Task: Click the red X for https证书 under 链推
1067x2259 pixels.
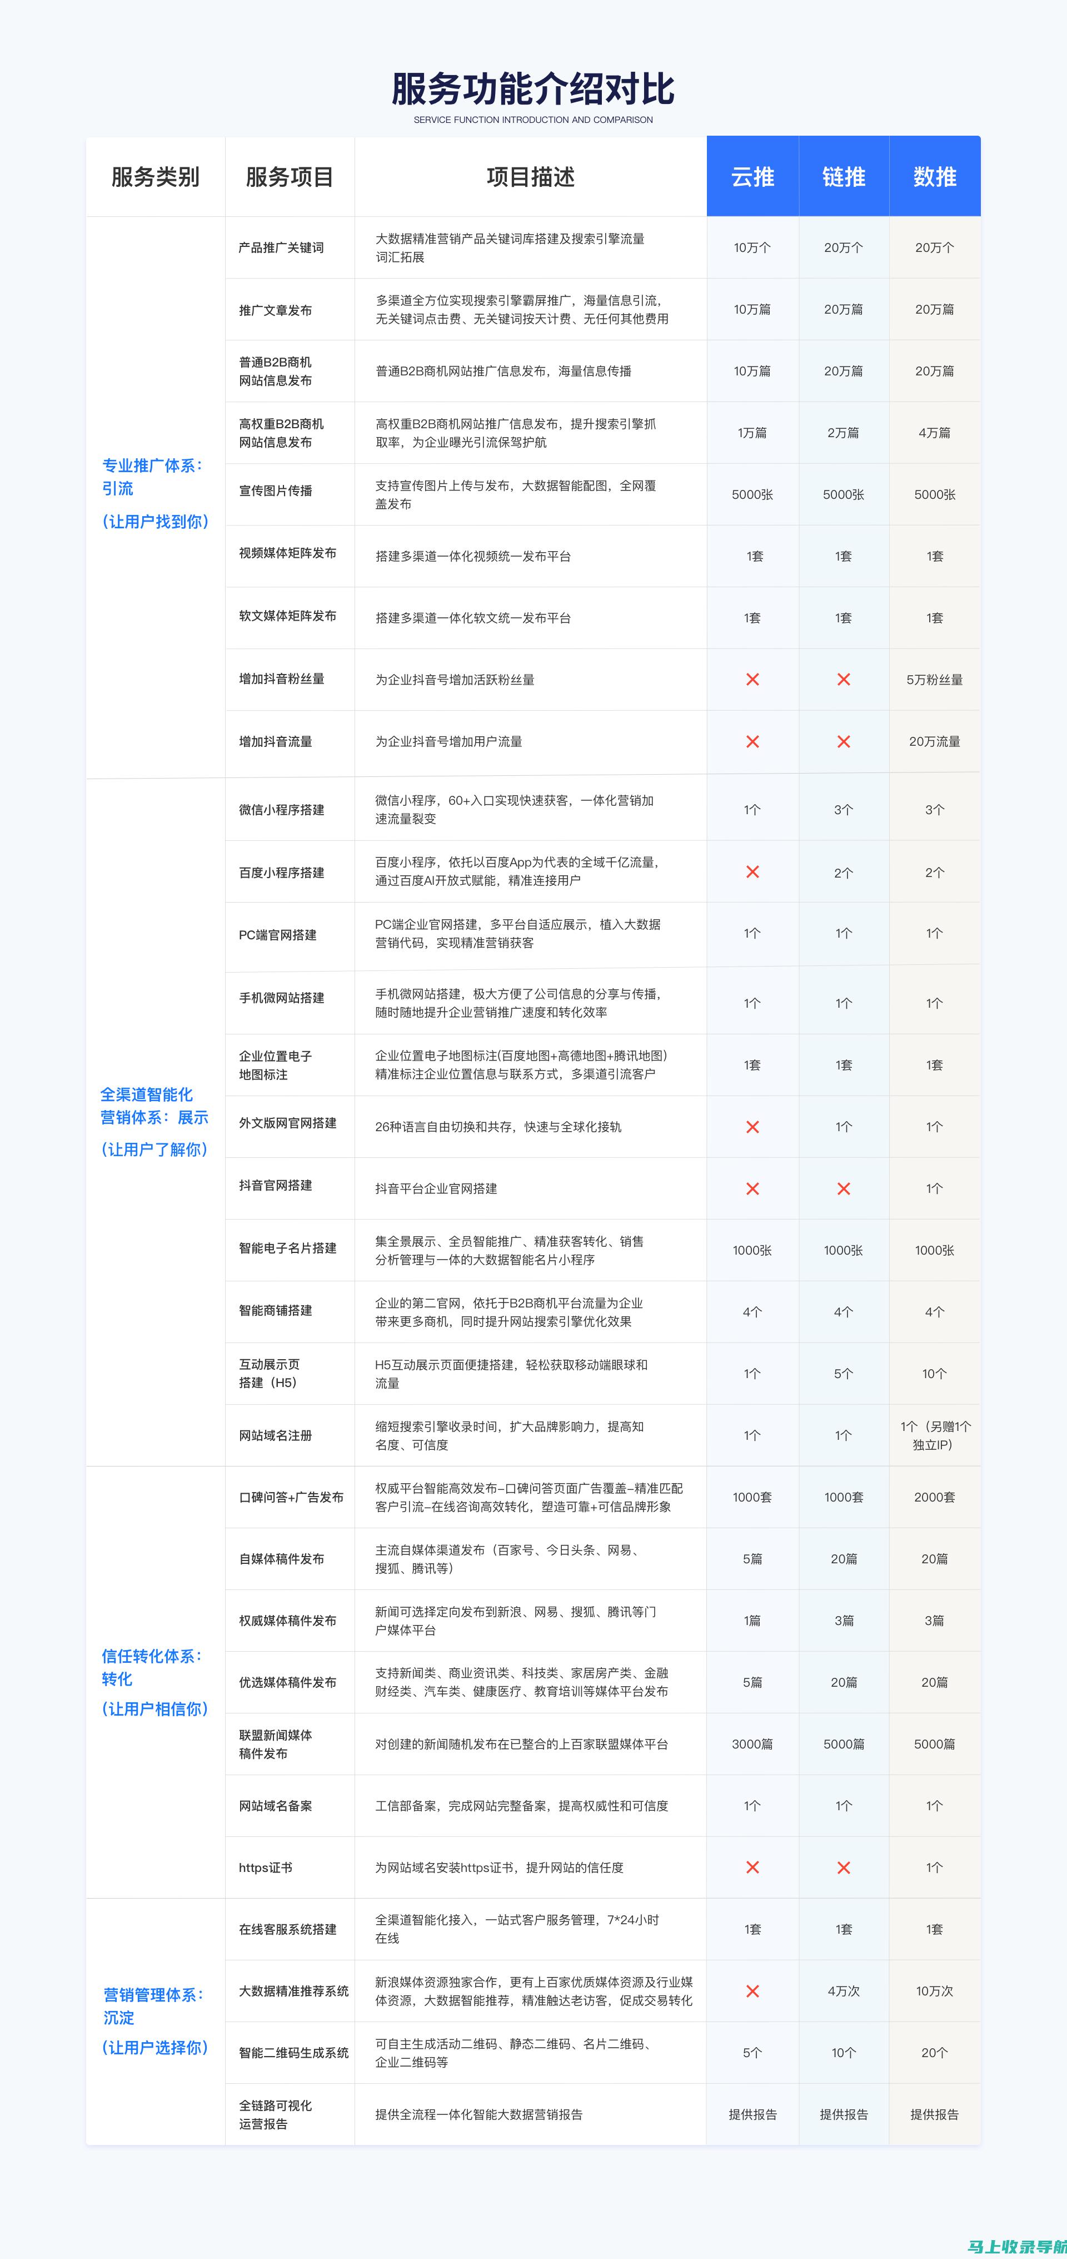Action: coord(842,1868)
